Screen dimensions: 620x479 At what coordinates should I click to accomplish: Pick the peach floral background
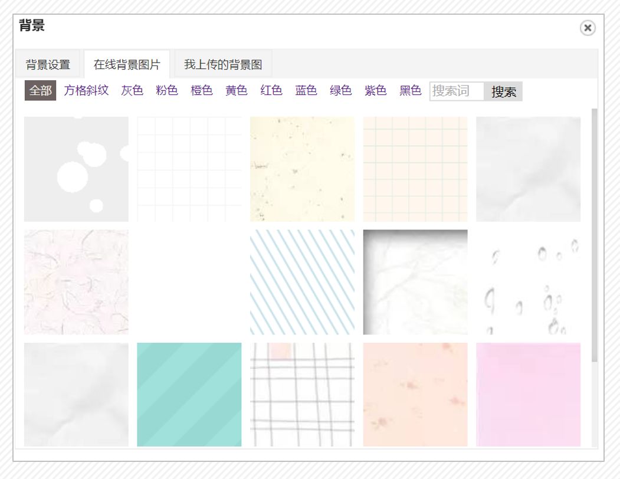click(415, 395)
